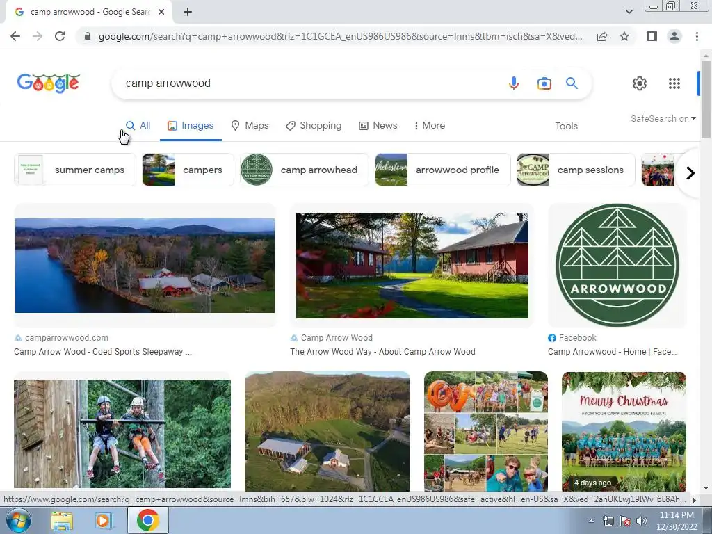This screenshot has height=534, width=712.
Task: Open the Chrome profile avatar
Action: [x=674, y=36]
